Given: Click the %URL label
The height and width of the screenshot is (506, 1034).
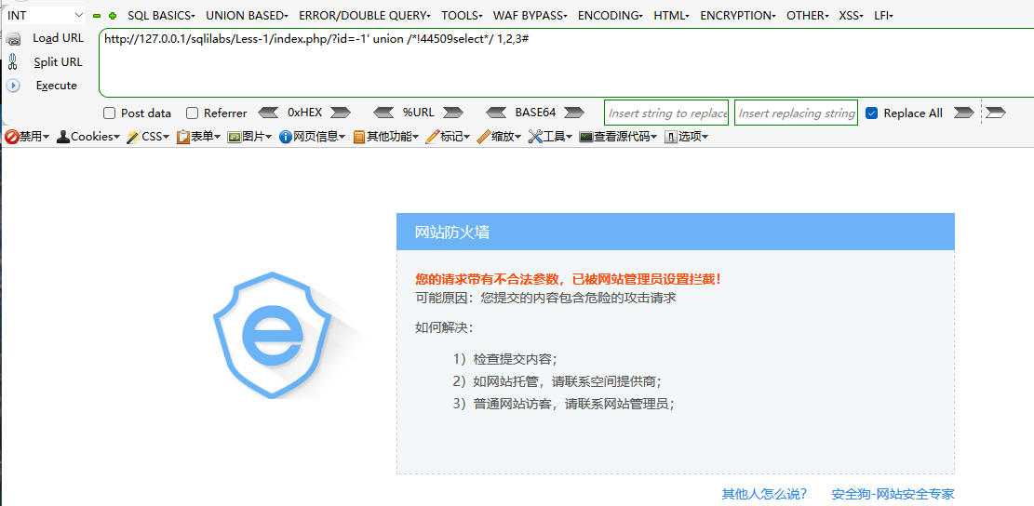Looking at the screenshot, I should 418,113.
